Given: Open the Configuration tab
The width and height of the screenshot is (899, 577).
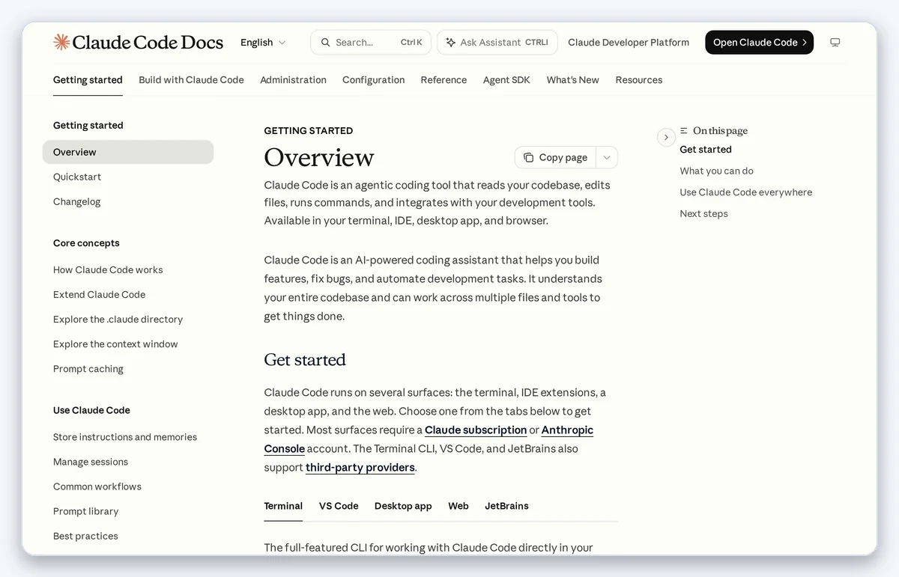Looking at the screenshot, I should pos(373,80).
